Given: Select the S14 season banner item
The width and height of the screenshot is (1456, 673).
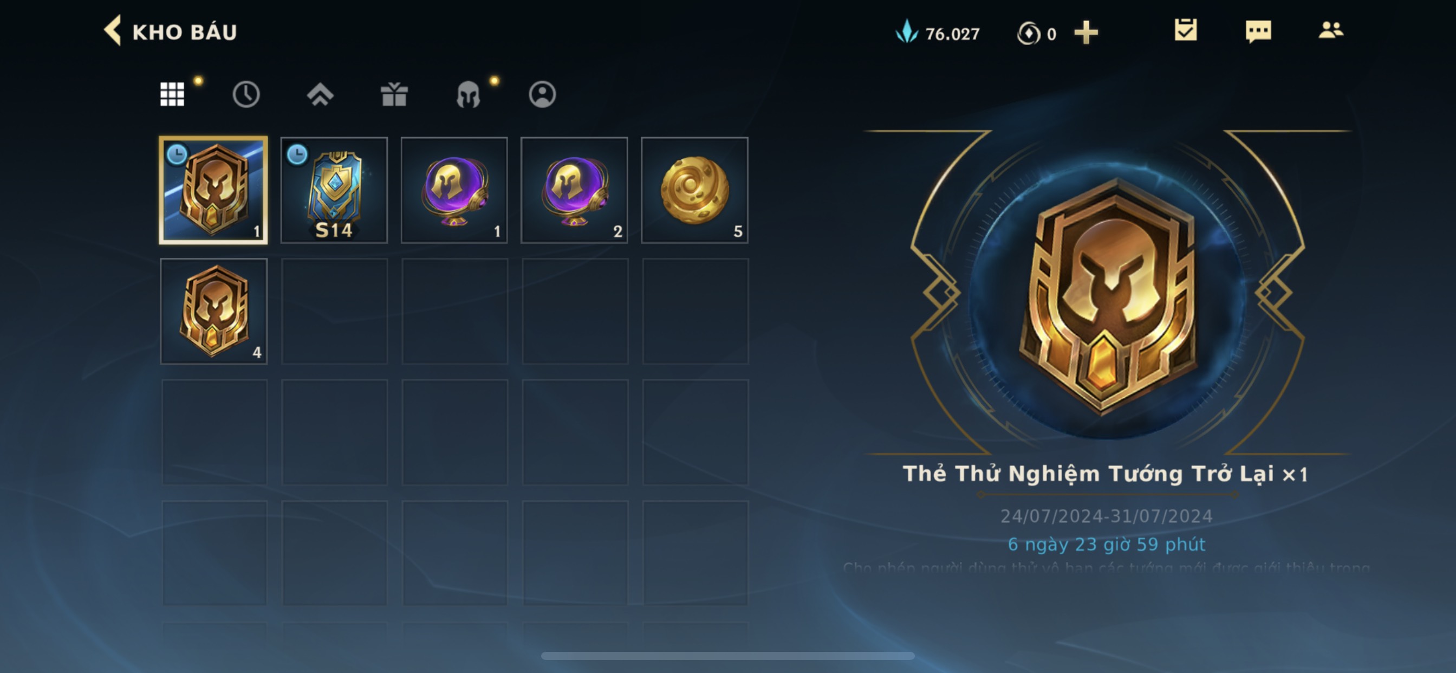Looking at the screenshot, I should 334,190.
